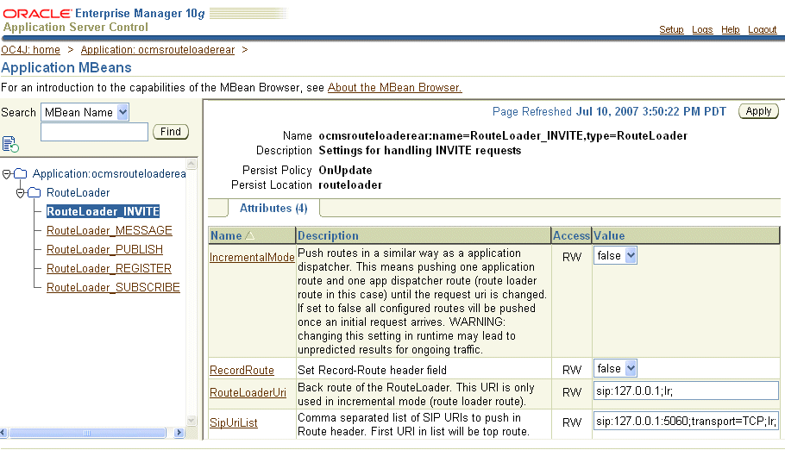Open the Logs link
785x450 pixels.
702,29
